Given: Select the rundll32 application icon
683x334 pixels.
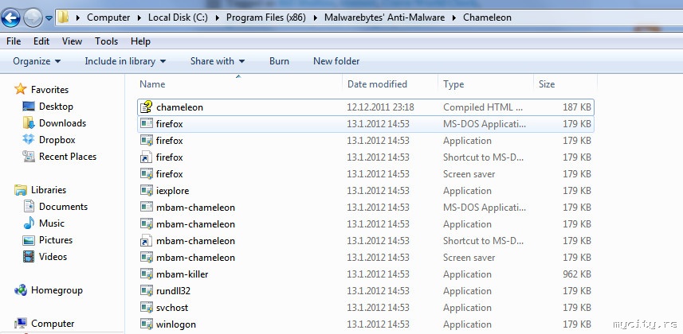Looking at the screenshot, I should 147,290.
